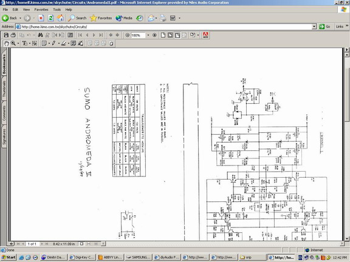Open Adobe website via Adobe logo

tap(205, 35)
